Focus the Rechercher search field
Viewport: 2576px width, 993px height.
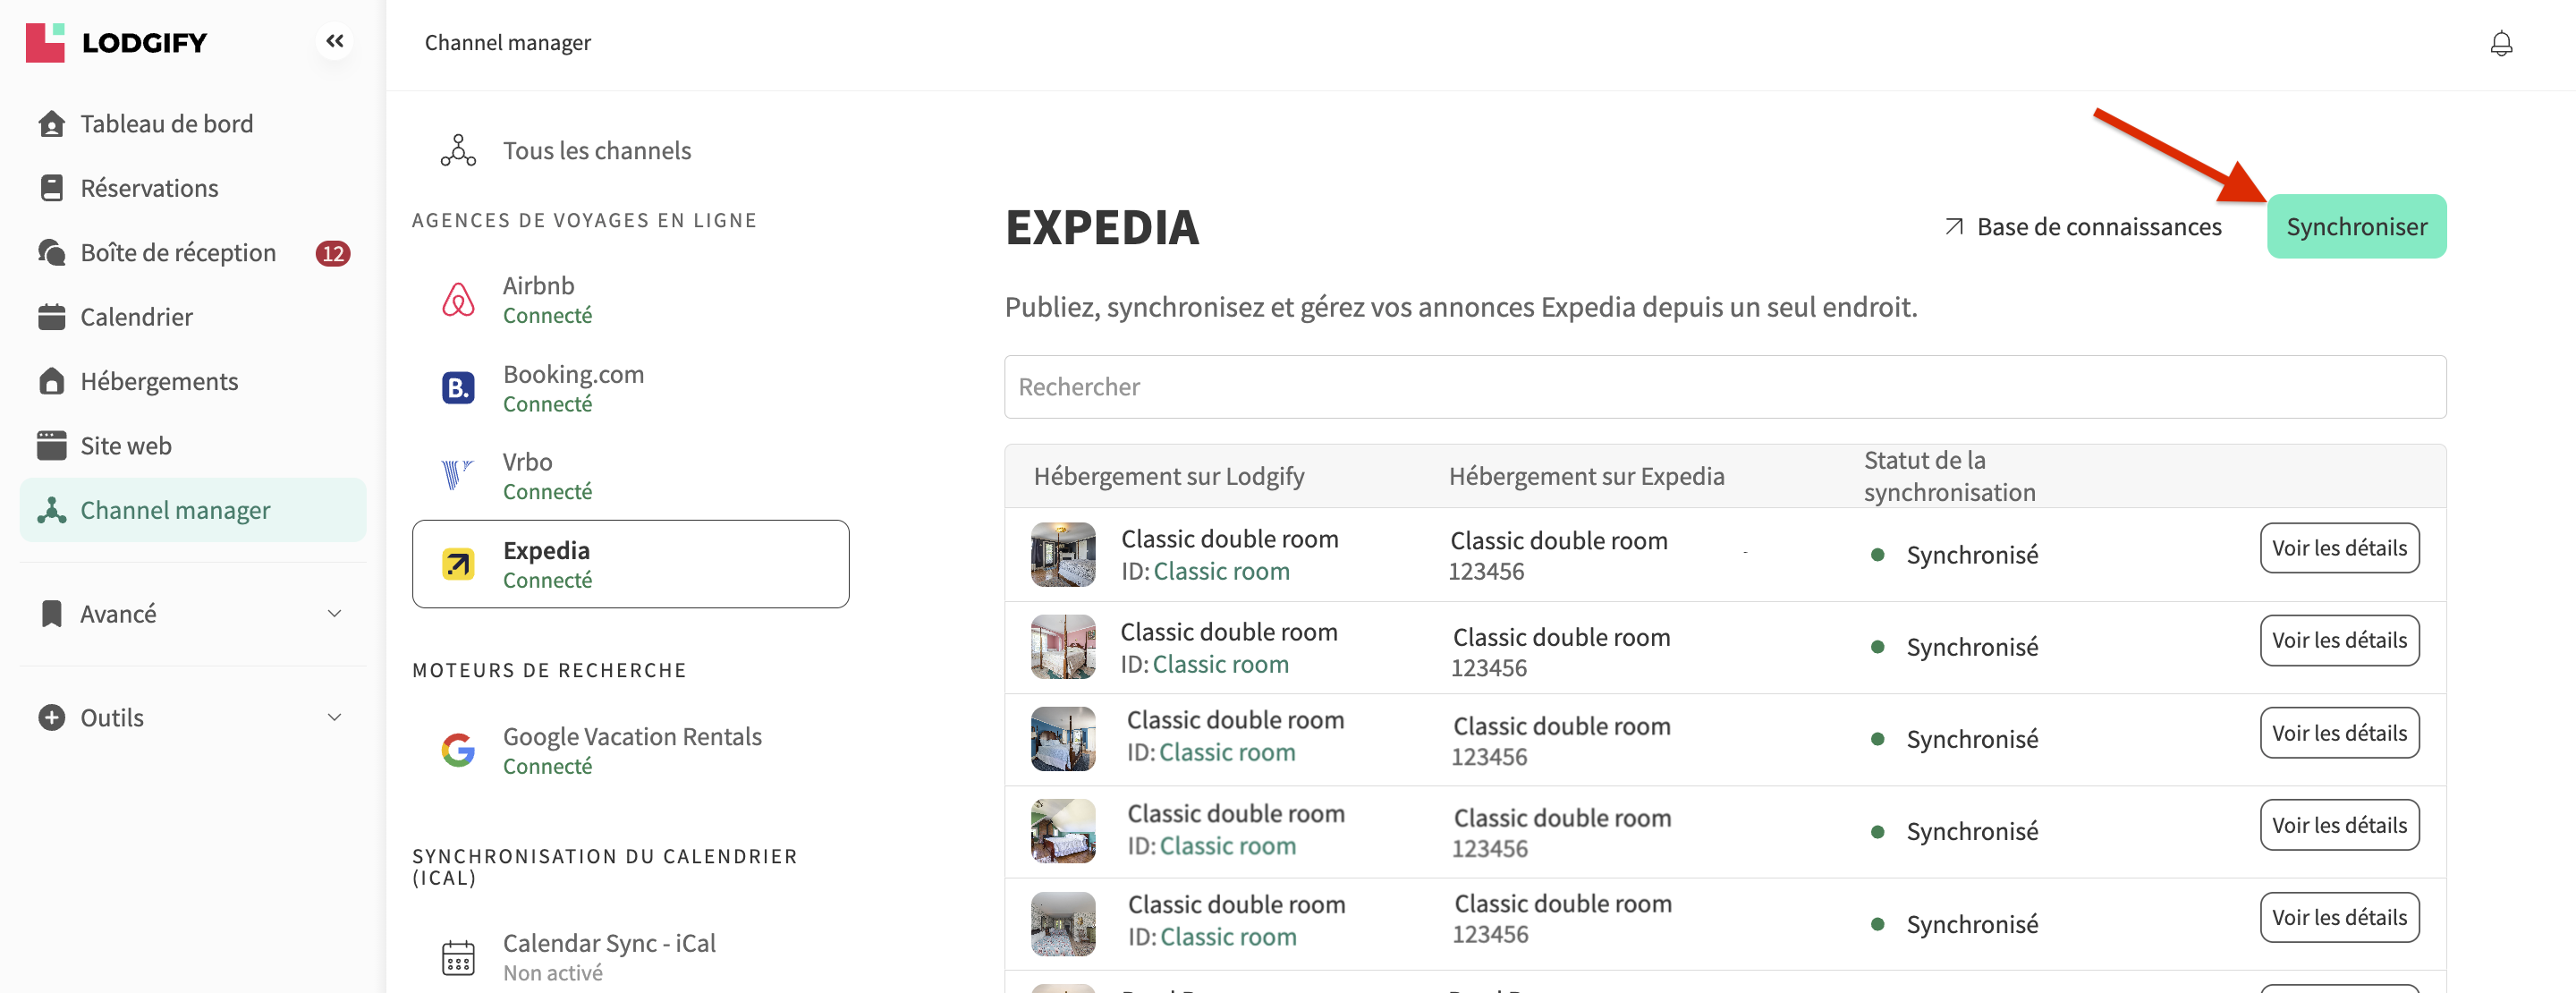tap(1724, 387)
